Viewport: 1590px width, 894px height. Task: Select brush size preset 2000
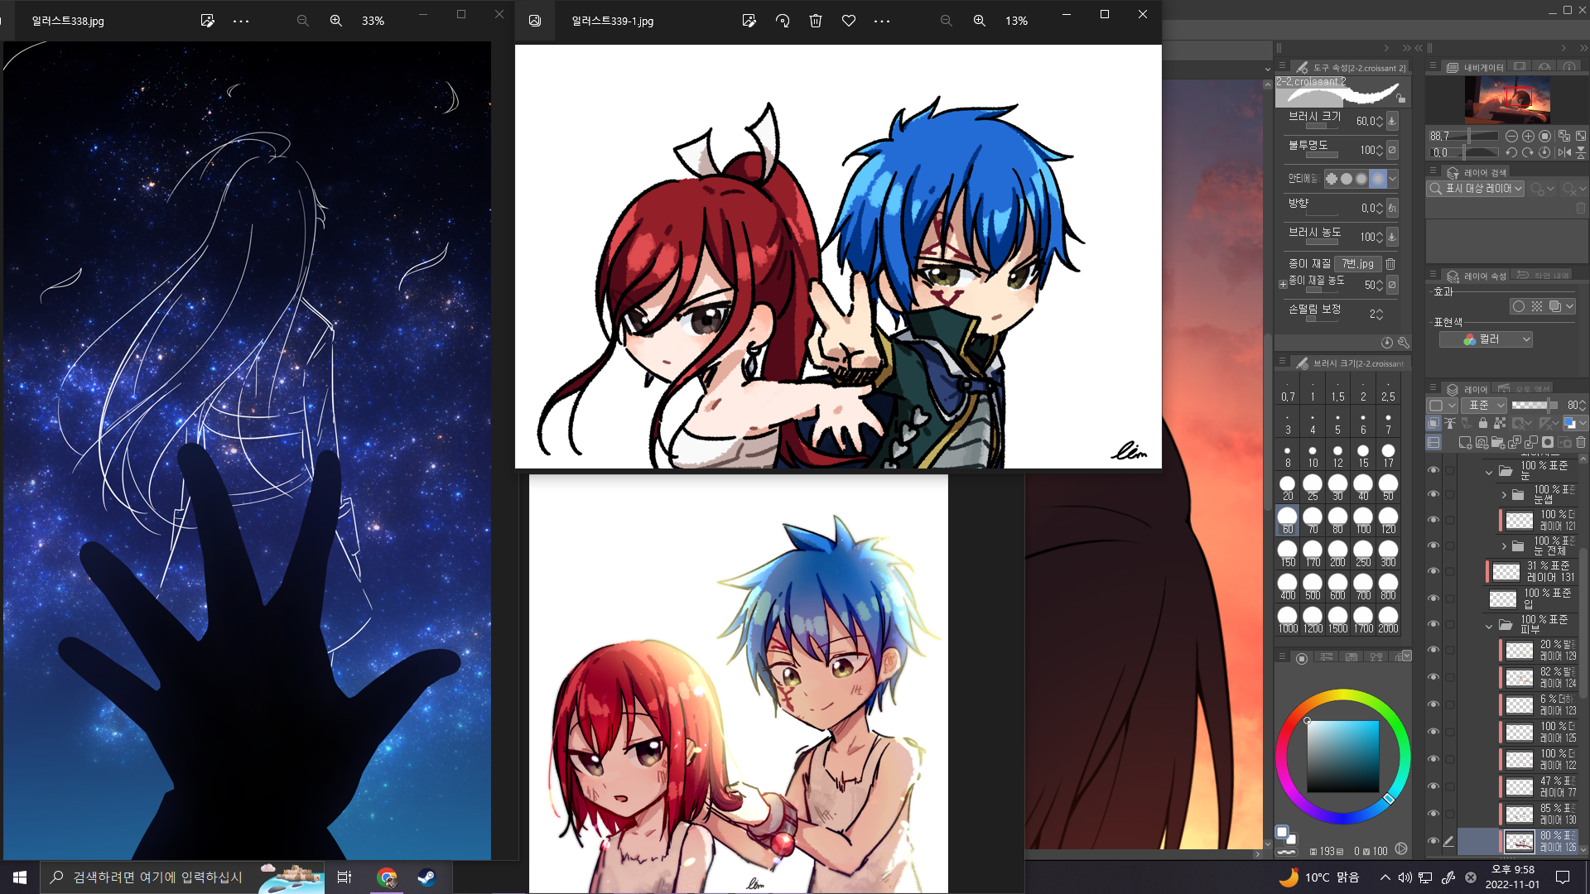click(1389, 620)
